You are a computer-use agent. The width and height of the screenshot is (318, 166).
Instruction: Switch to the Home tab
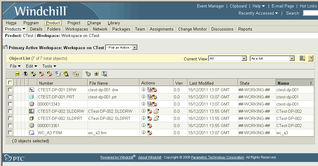[x=11, y=23]
